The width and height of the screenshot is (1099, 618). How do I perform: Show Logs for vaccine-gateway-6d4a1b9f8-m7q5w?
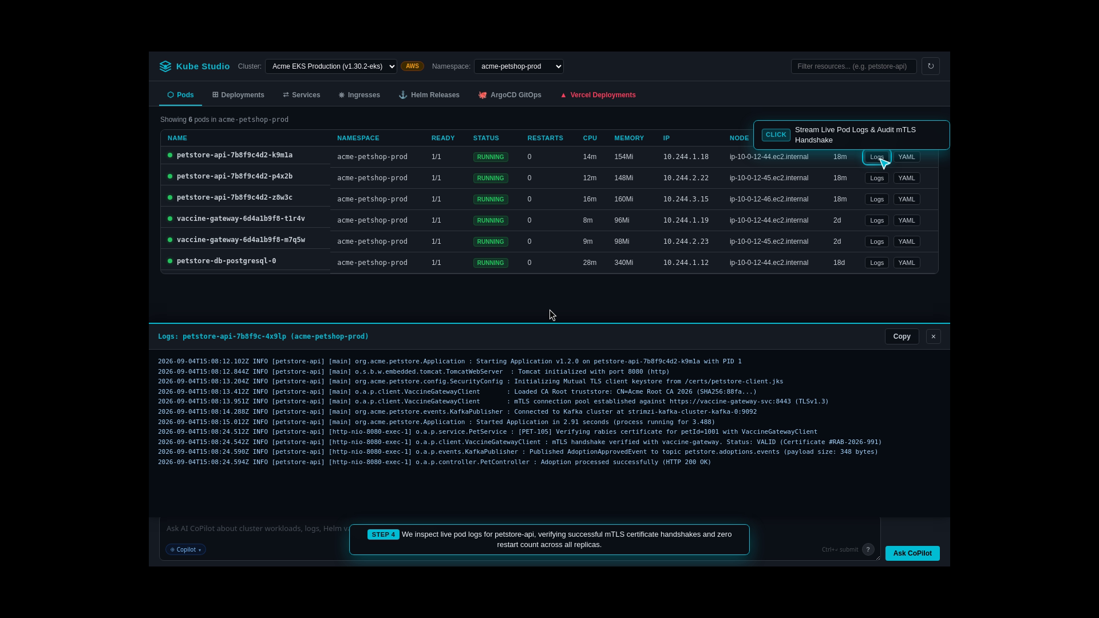click(x=876, y=241)
